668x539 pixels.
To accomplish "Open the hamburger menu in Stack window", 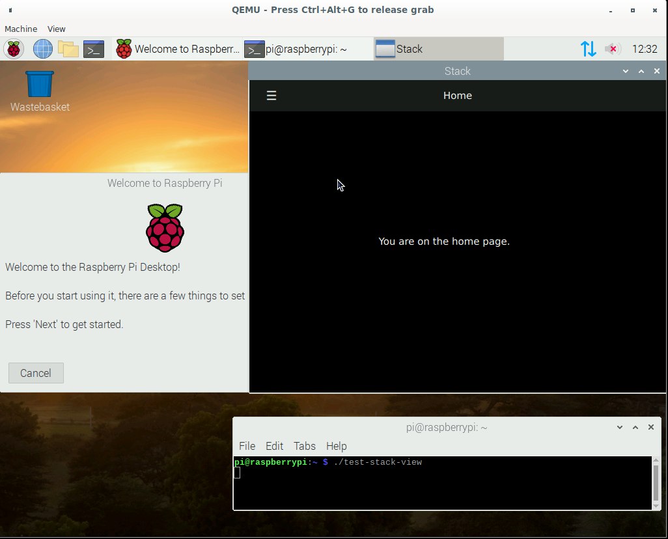I will point(271,96).
